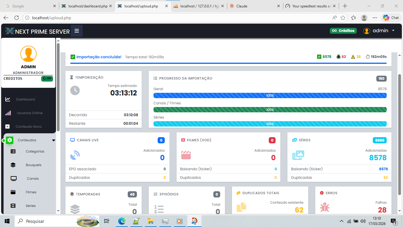Screen dimensions: 403x227
Task: Toggle the hamburger sidebar menu button
Action: coord(77,31)
